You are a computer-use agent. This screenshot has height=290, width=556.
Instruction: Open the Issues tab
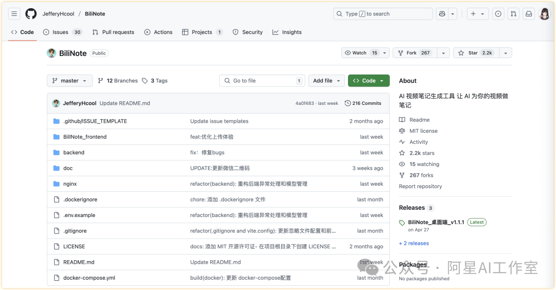(x=62, y=32)
